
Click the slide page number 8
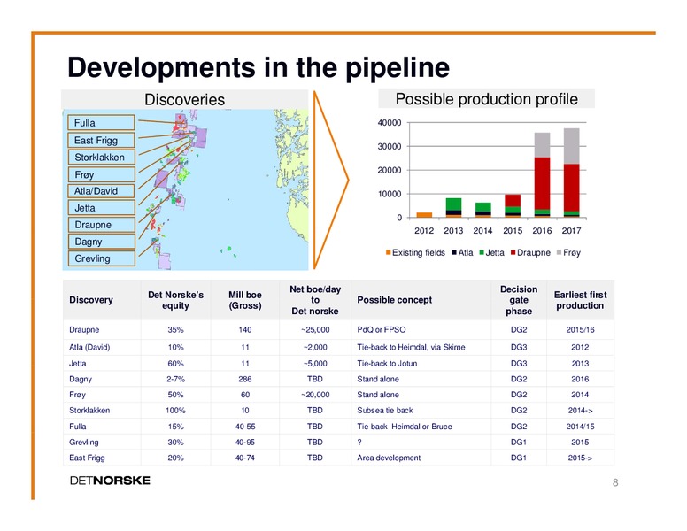tap(615, 483)
